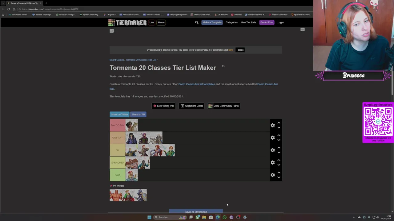Open a new browser tab
The image size is (394, 221).
coord(46,3)
